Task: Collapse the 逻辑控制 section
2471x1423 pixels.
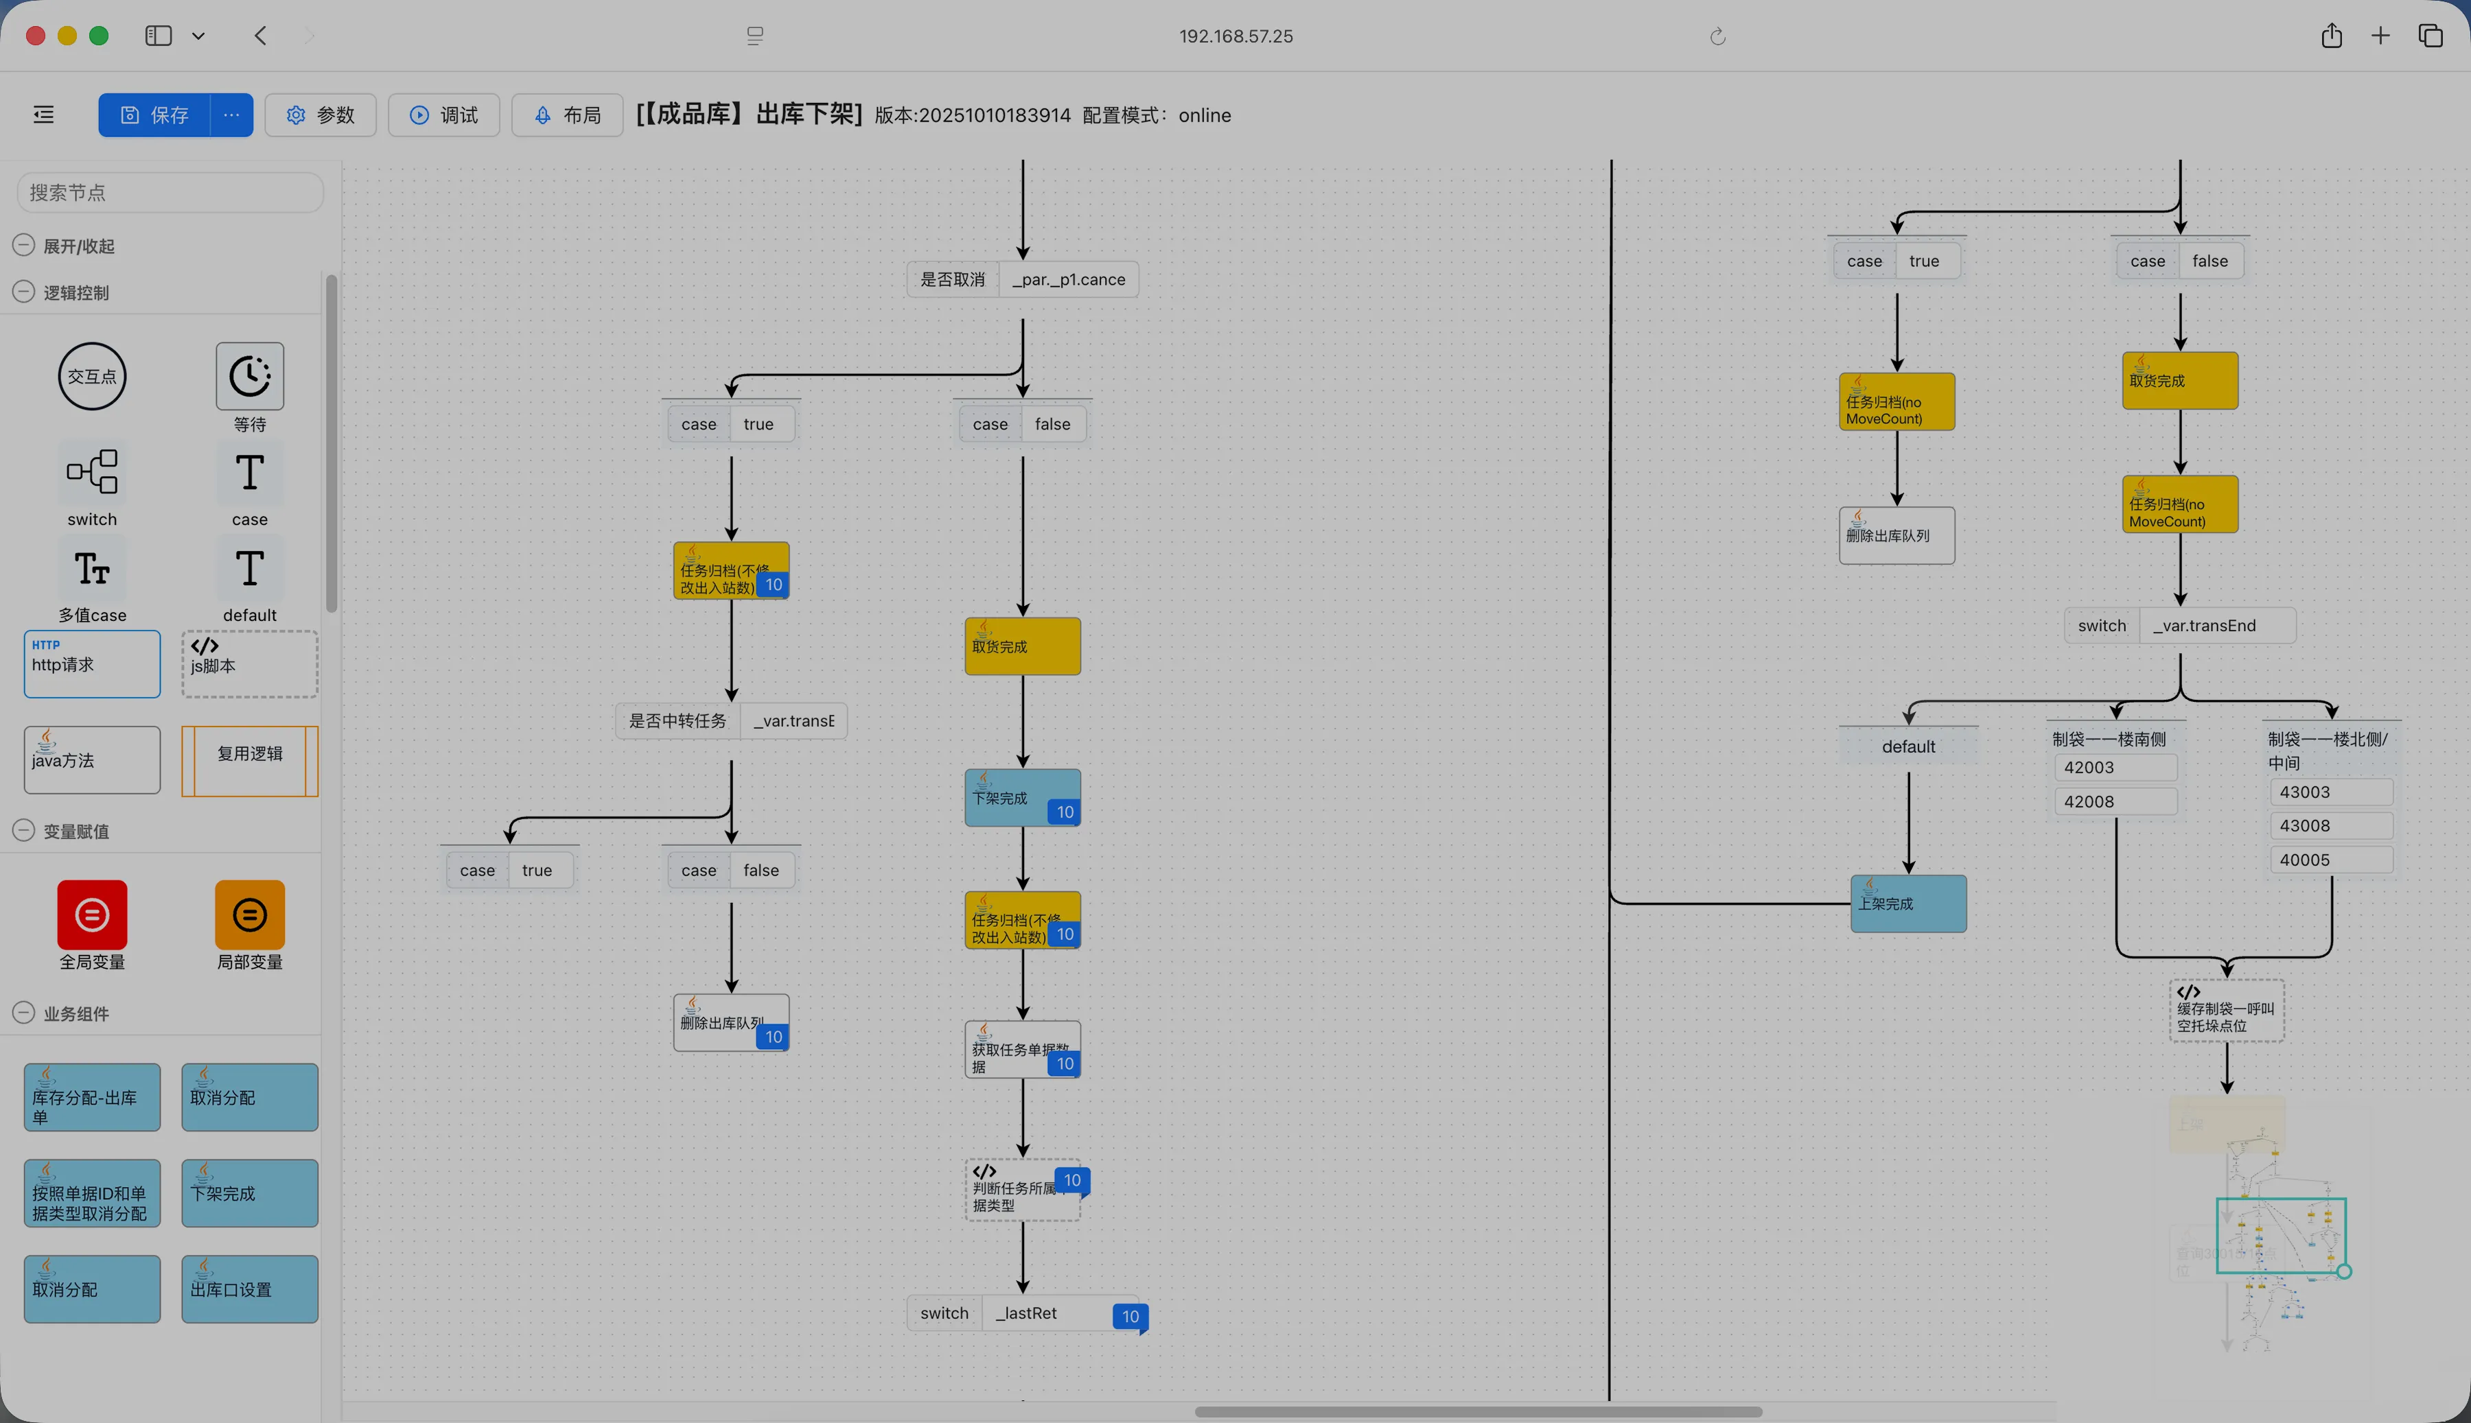Action: point(23,292)
